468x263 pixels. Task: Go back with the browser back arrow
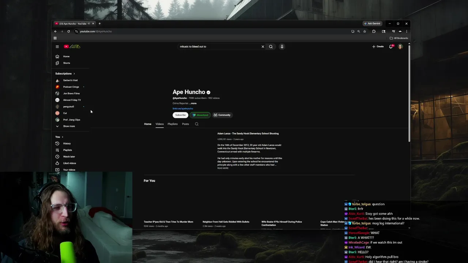point(56,31)
